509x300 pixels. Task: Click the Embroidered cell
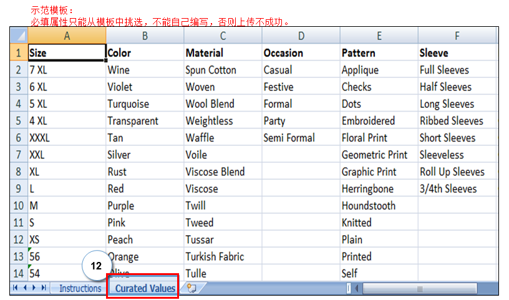379,120
